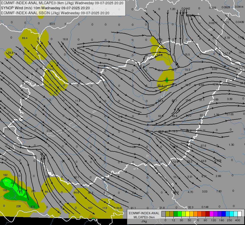Select the yellow swatch in the legend

click(187, 214)
